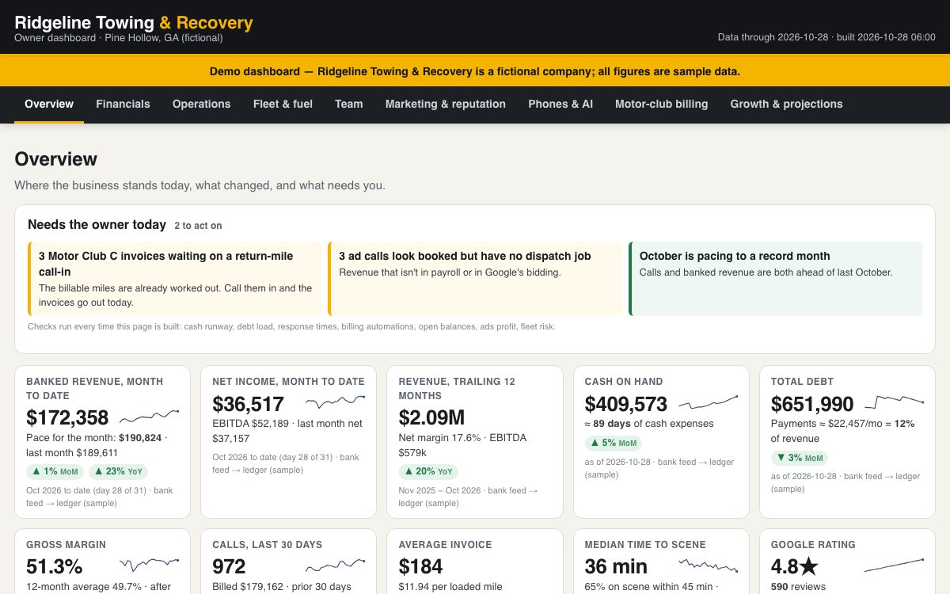Click the 972 calls value

tap(229, 566)
